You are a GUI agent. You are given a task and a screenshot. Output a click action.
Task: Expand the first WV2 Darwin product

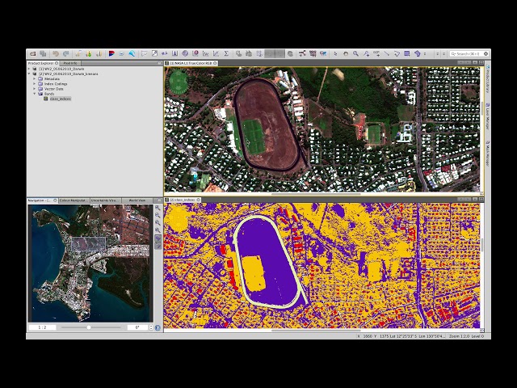[x=29, y=69]
